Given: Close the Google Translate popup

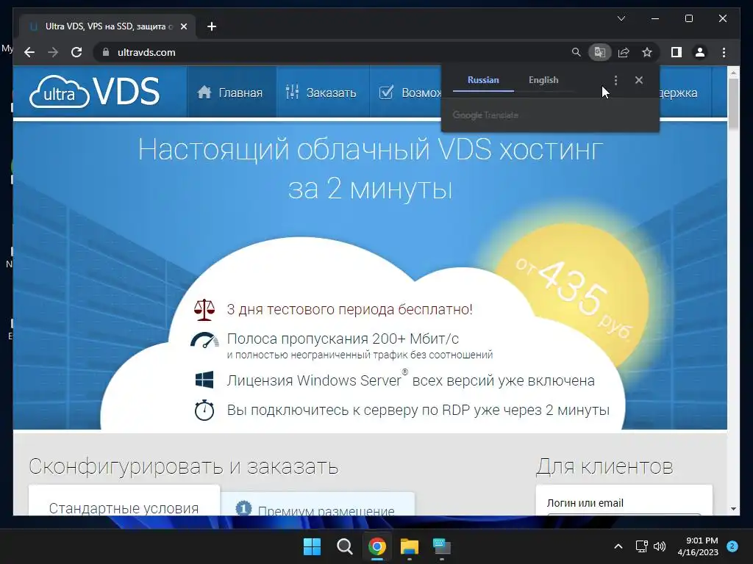Looking at the screenshot, I should pyautogui.click(x=639, y=80).
